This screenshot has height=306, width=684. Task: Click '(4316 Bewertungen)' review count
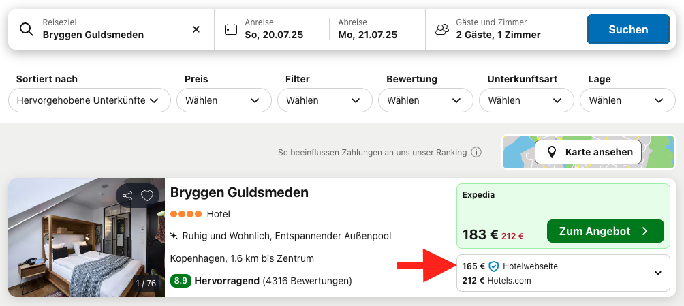[307, 281]
